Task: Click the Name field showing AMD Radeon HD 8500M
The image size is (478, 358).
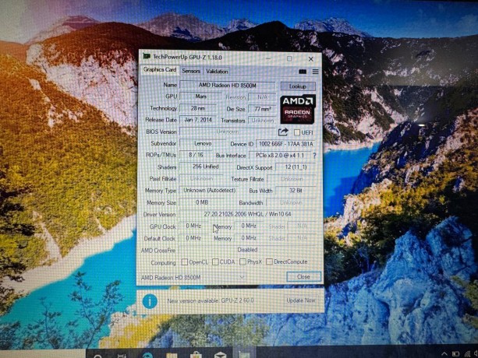Action: (228, 86)
